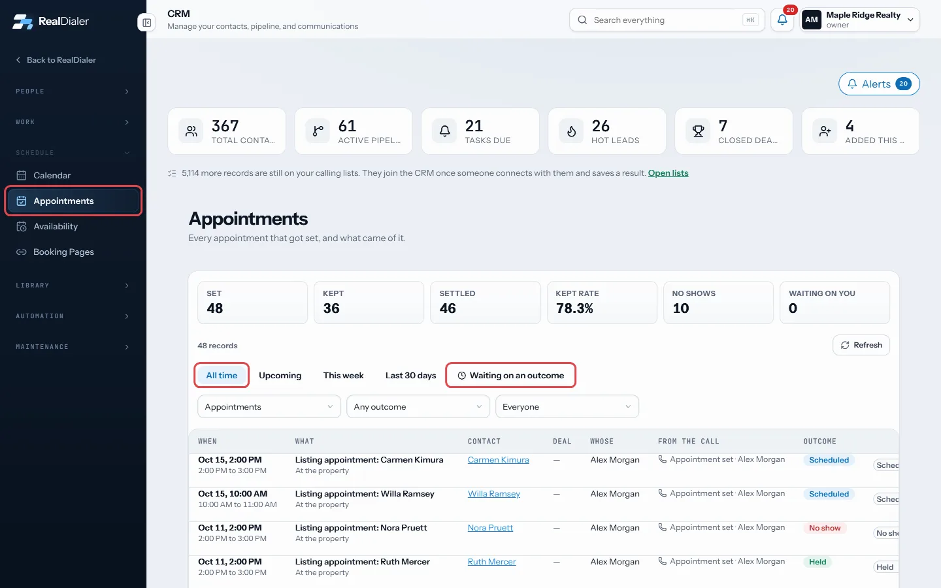Click the trophy icon on Closed Deals card
This screenshot has height=588, width=941.
pos(698,131)
